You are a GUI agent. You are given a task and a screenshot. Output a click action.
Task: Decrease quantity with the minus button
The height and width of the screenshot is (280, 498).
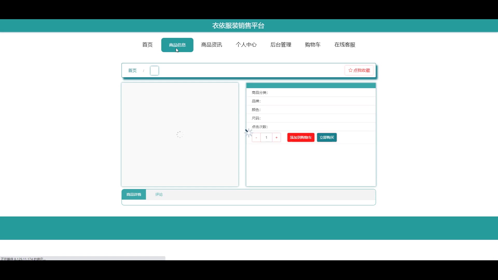point(256,138)
